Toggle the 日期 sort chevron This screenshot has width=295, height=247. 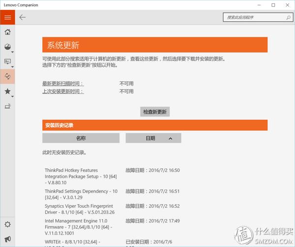pos(171,138)
